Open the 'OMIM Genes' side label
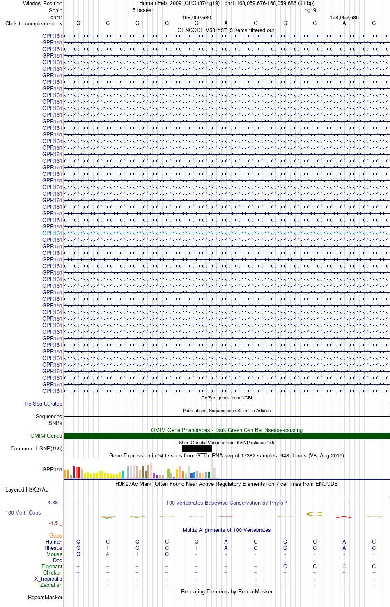Image resolution: width=390 pixels, height=607 pixels. point(46,436)
